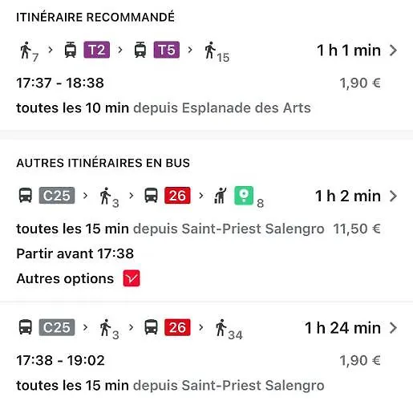Tap the tram icon before T2
Image resolution: width=413 pixels, height=401 pixels.
tap(71, 50)
